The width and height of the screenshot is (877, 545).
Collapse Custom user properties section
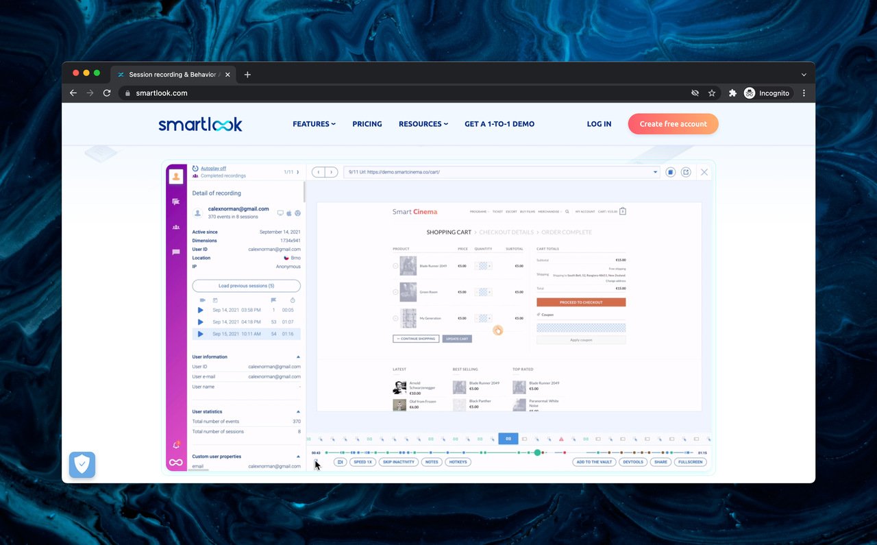(x=298, y=457)
